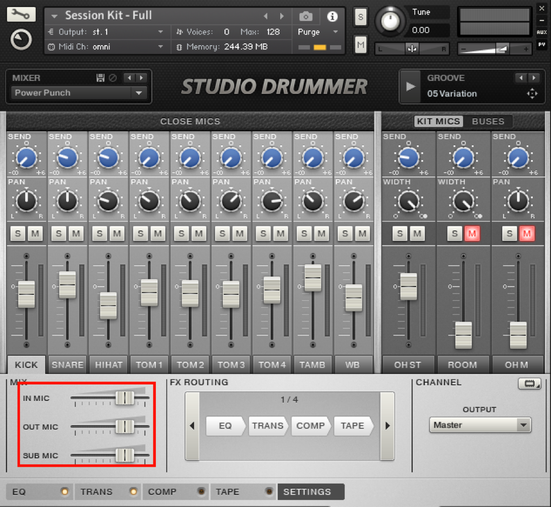
Task: Click the channel output routing icon
Action: (x=529, y=384)
